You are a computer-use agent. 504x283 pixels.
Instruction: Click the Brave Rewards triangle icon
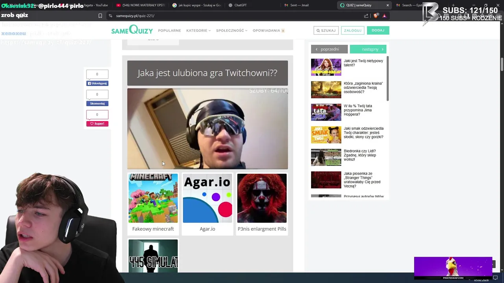click(x=384, y=16)
